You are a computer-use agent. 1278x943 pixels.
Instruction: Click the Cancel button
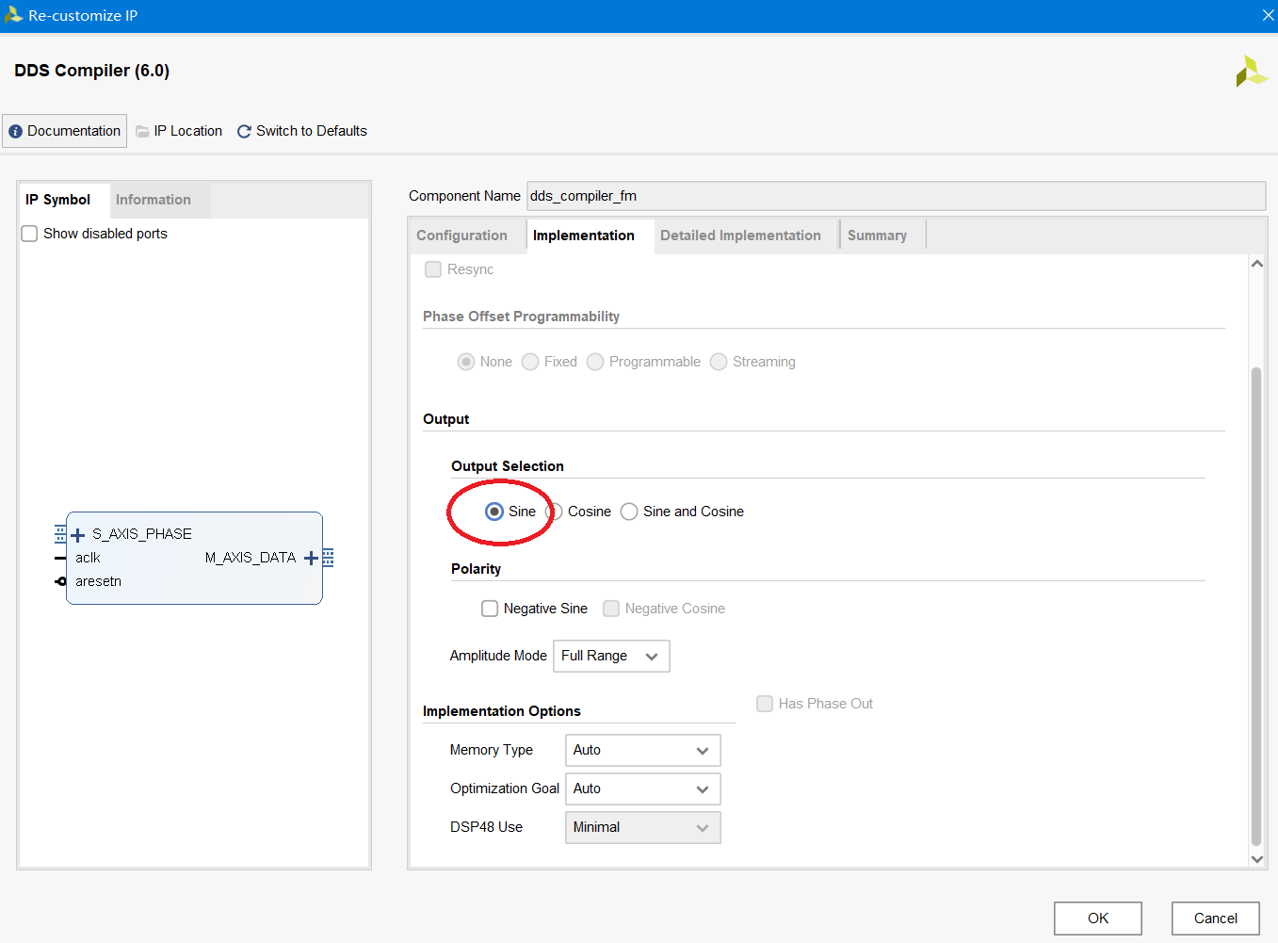pyautogui.click(x=1216, y=919)
